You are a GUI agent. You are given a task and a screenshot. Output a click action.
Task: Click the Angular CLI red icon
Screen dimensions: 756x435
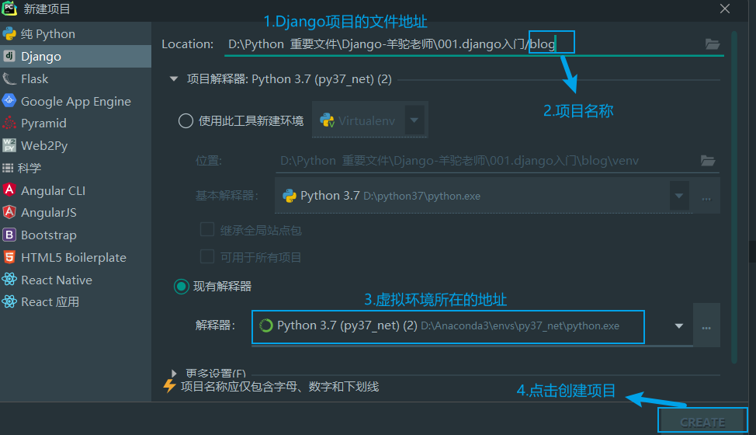pos(9,190)
